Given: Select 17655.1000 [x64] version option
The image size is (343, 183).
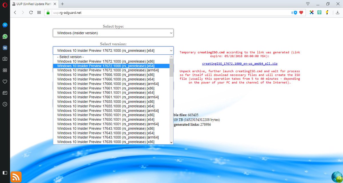Looking at the screenshot, I should click(x=111, y=106).
